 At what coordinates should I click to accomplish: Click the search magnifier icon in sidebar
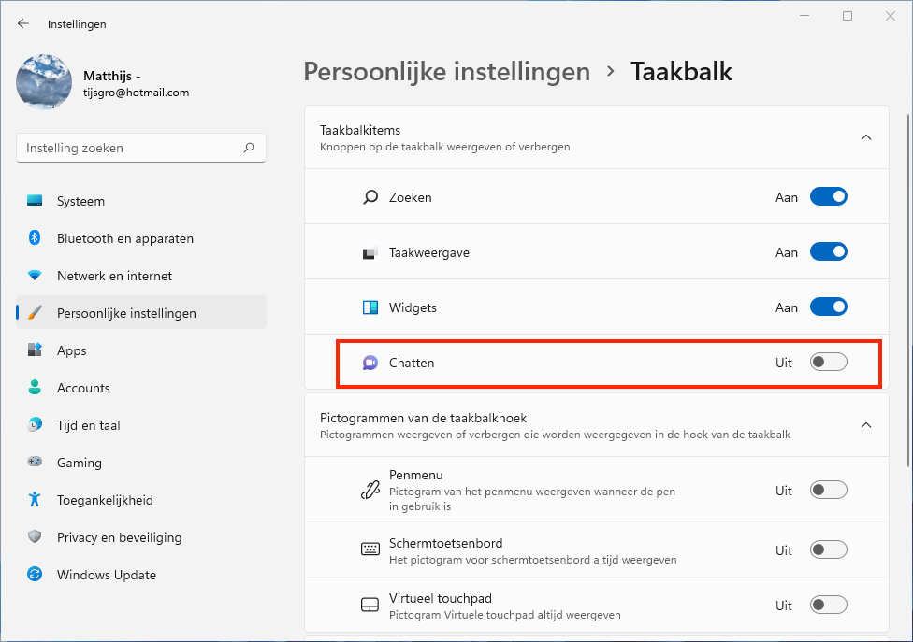[249, 148]
